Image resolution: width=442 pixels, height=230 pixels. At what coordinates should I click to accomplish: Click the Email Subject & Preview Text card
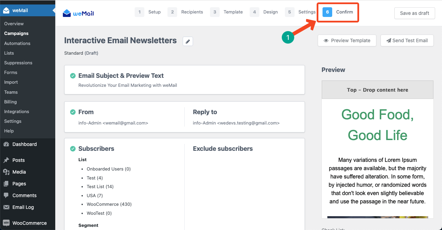[184, 80]
